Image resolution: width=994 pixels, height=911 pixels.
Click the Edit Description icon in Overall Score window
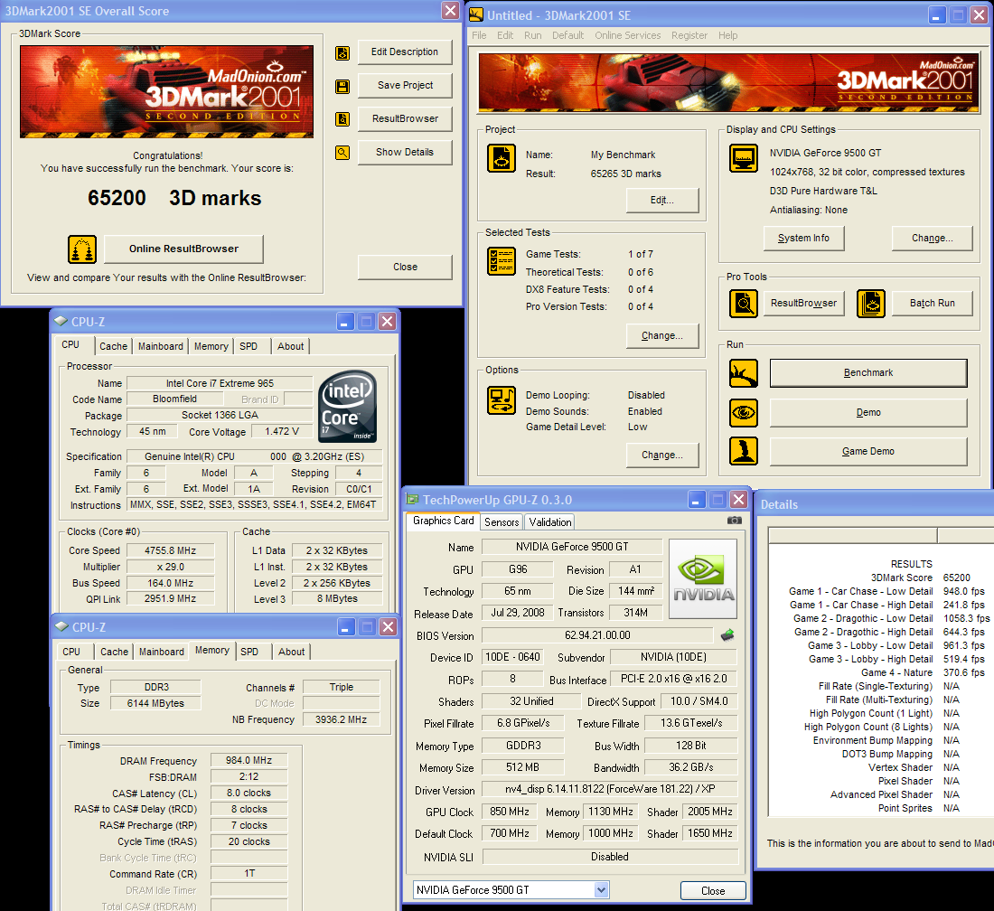click(x=342, y=53)
